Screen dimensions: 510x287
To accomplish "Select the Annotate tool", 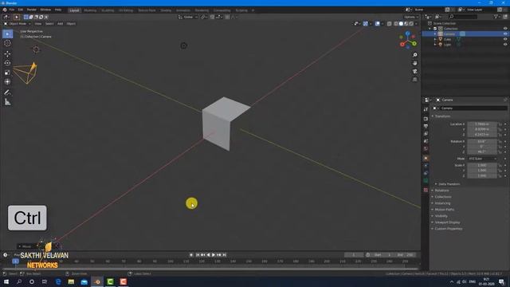I will 7,92.
